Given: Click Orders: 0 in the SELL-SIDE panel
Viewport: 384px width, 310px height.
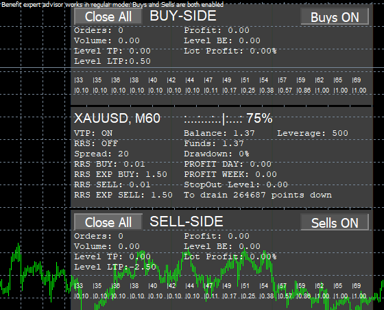Looking at the screenshot, I should 99,236.
